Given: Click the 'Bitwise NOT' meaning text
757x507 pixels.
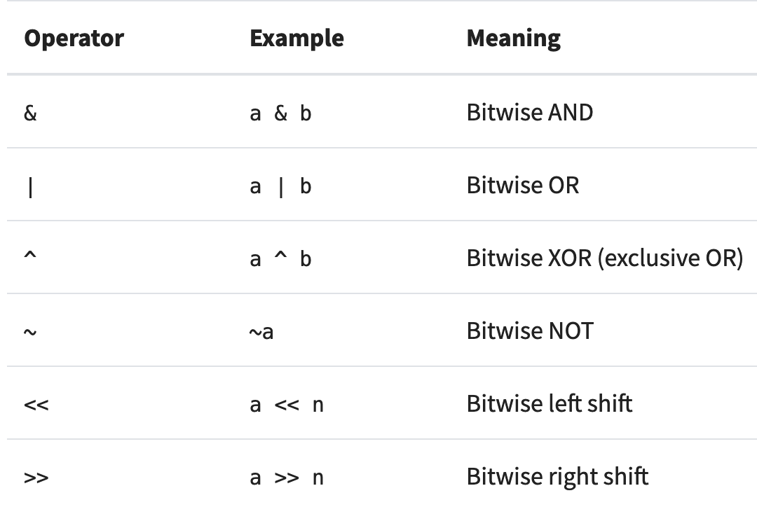Looking at the screenshot, I should (529, 331).
